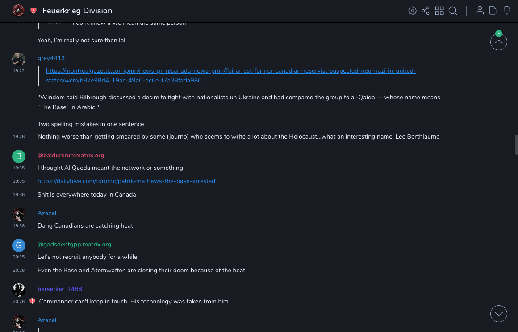
Task: Show the room members list icon
Action: point(480,11)
